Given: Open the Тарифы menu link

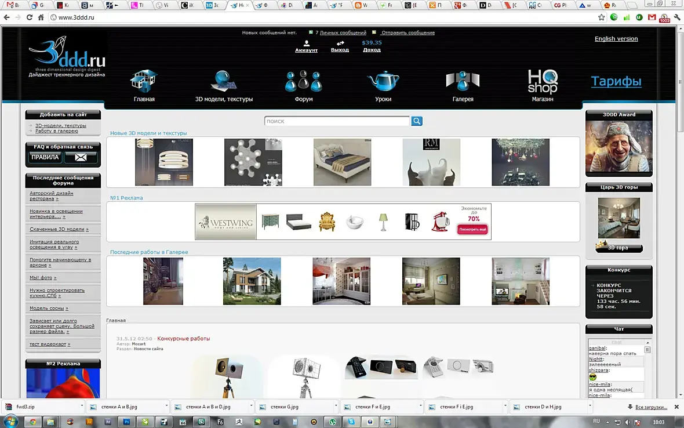Looking at the screenshot, I should (x=616, y=81).
